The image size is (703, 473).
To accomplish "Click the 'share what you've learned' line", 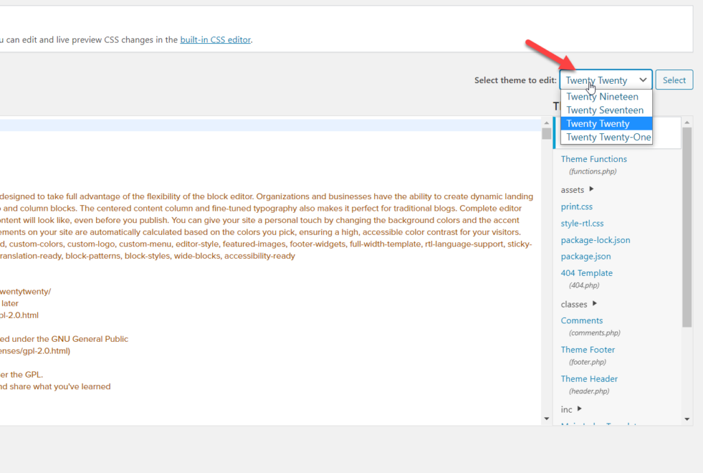I will 55,387.
